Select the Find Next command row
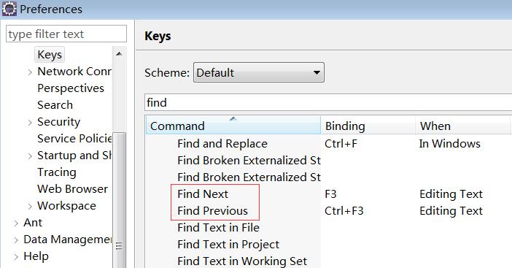512x268 pixels. (x=328, y=194)
